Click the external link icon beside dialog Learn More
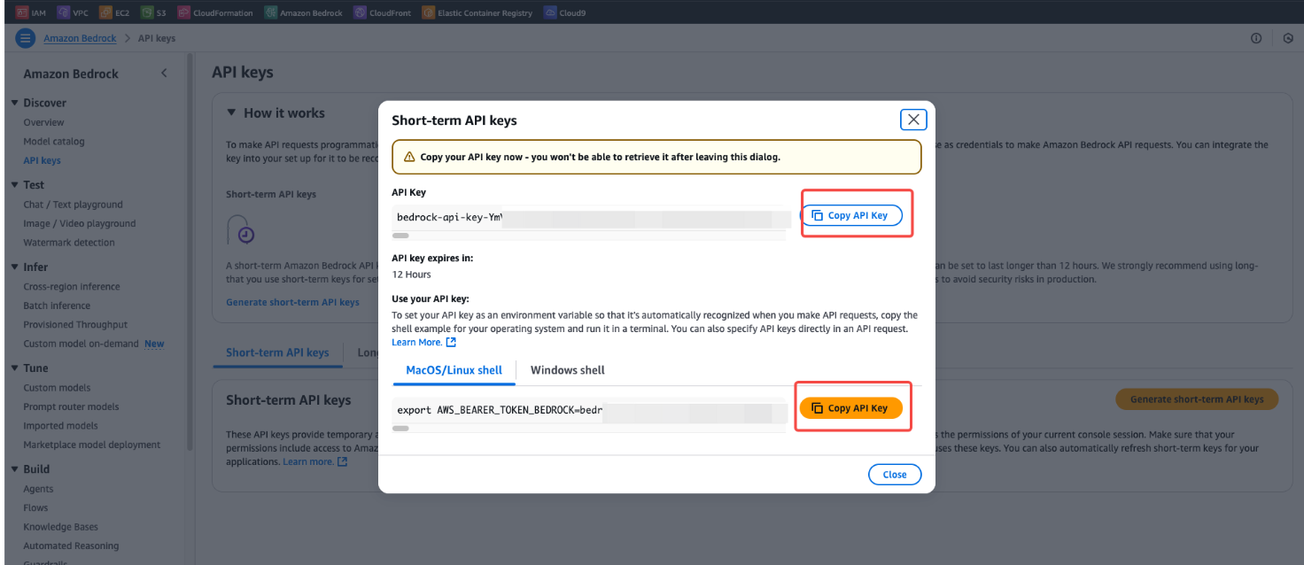The height and width of the screenshot is (565, 1304). click(451, 342)
